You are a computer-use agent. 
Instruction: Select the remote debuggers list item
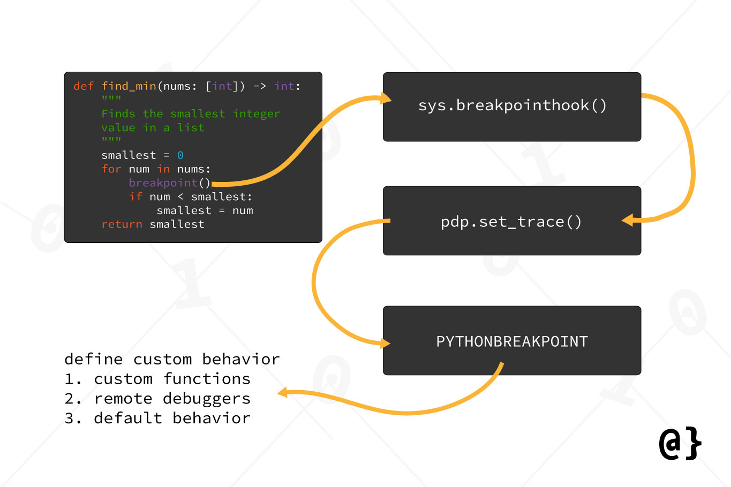pos(157,398)
